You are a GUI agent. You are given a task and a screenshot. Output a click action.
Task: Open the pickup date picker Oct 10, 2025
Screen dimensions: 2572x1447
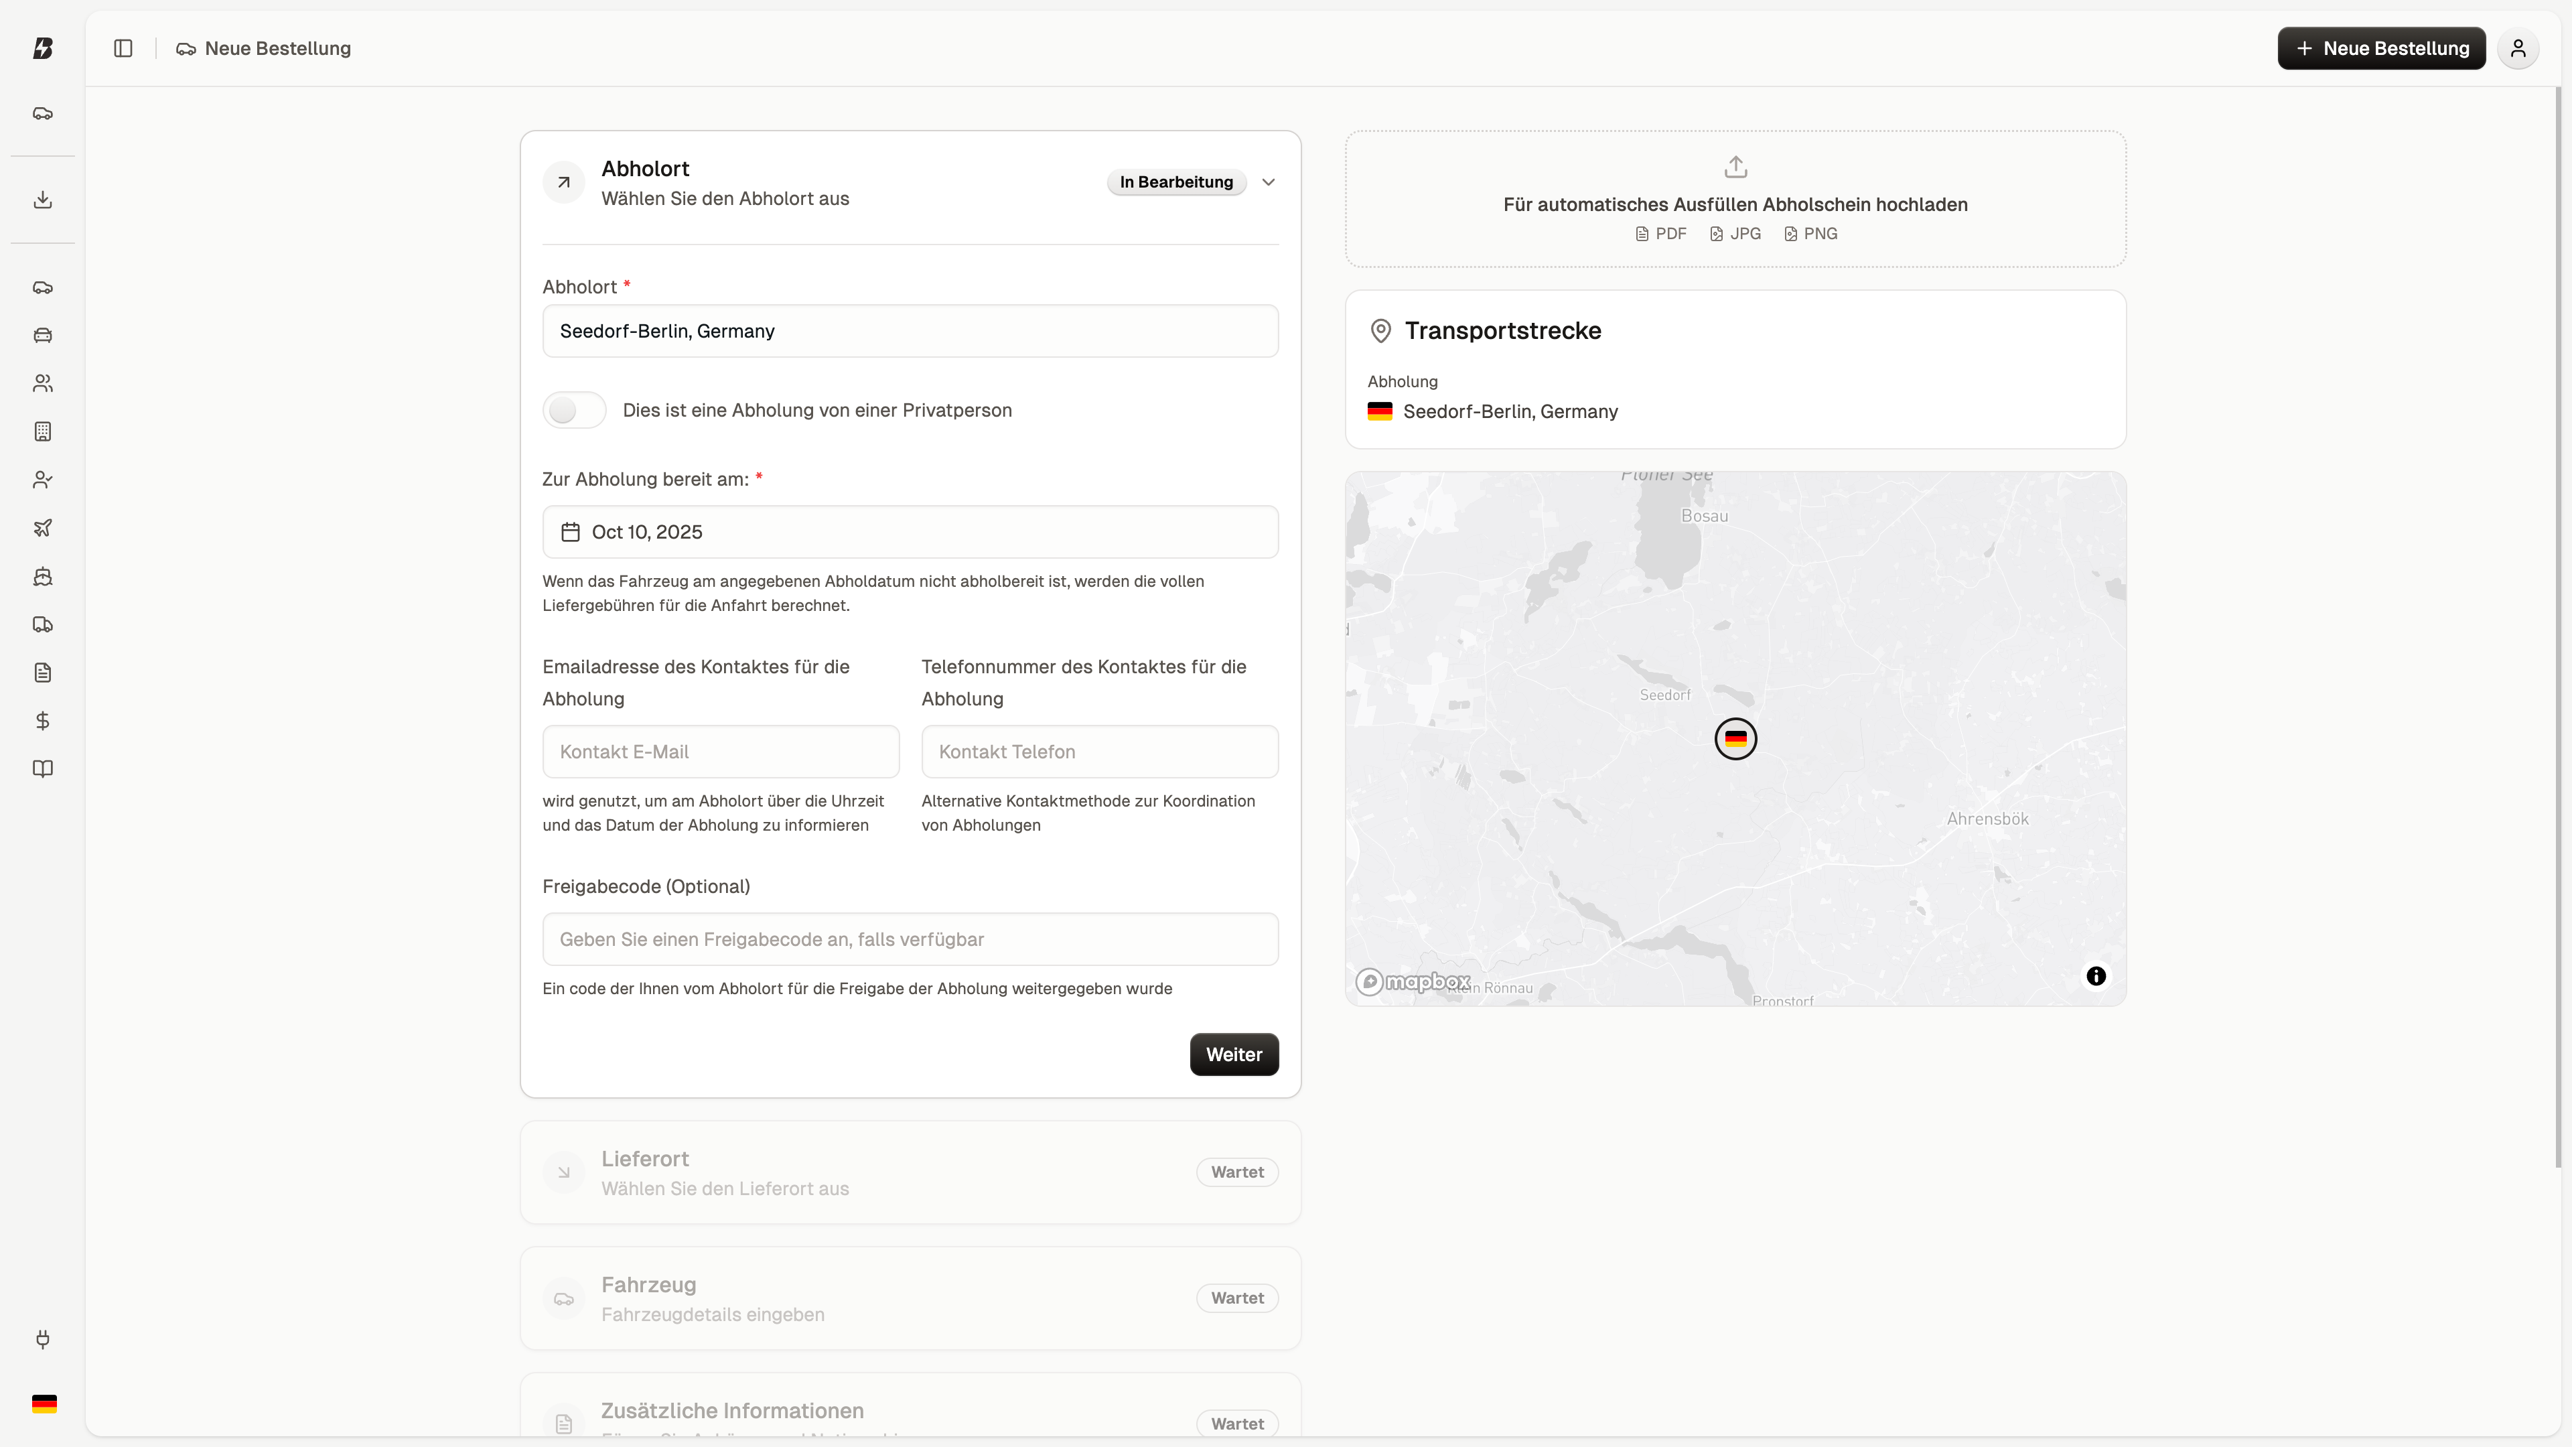910,533
